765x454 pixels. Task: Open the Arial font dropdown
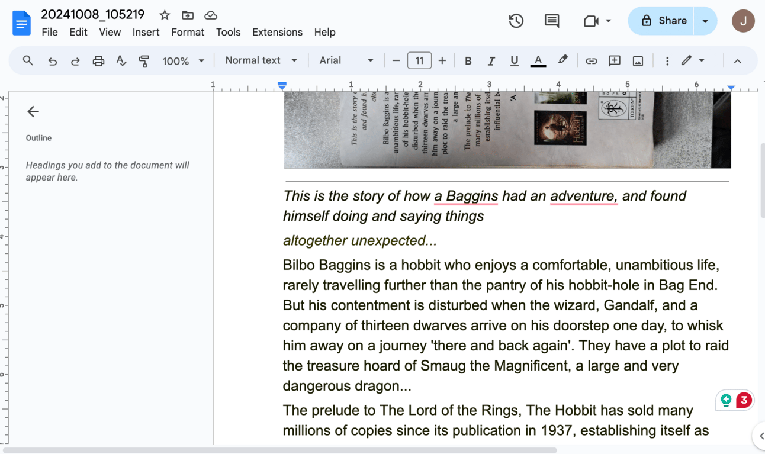346,60
